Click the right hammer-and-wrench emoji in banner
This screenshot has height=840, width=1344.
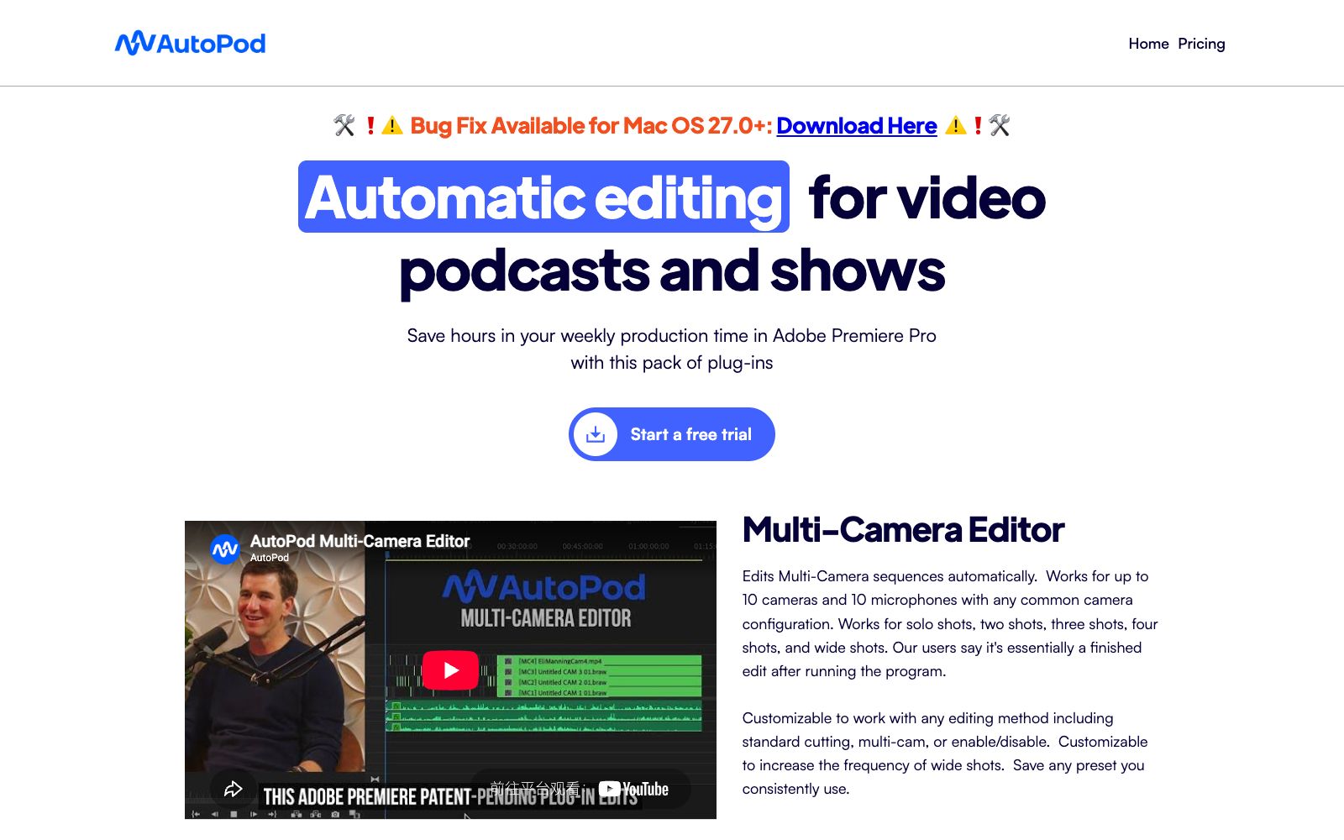[x=1000, y=126]
